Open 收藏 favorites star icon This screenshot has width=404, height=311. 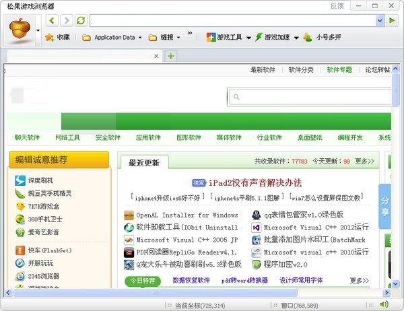tap(49, 38)
